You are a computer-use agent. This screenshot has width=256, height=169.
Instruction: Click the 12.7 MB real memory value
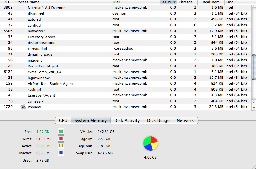[216, 78]
